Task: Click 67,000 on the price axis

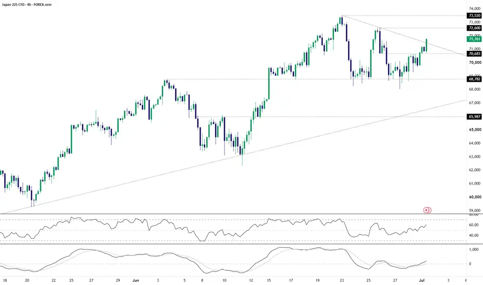Action: 475,103
